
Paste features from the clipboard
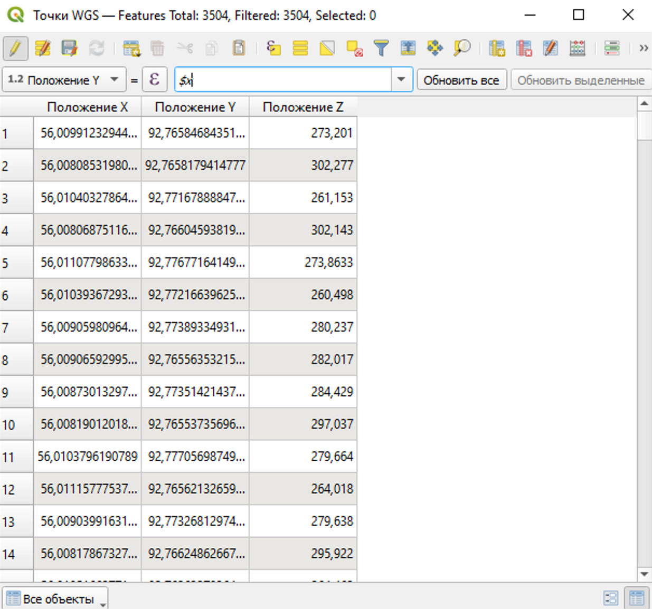pyautogui.click(x=239, y=49)
